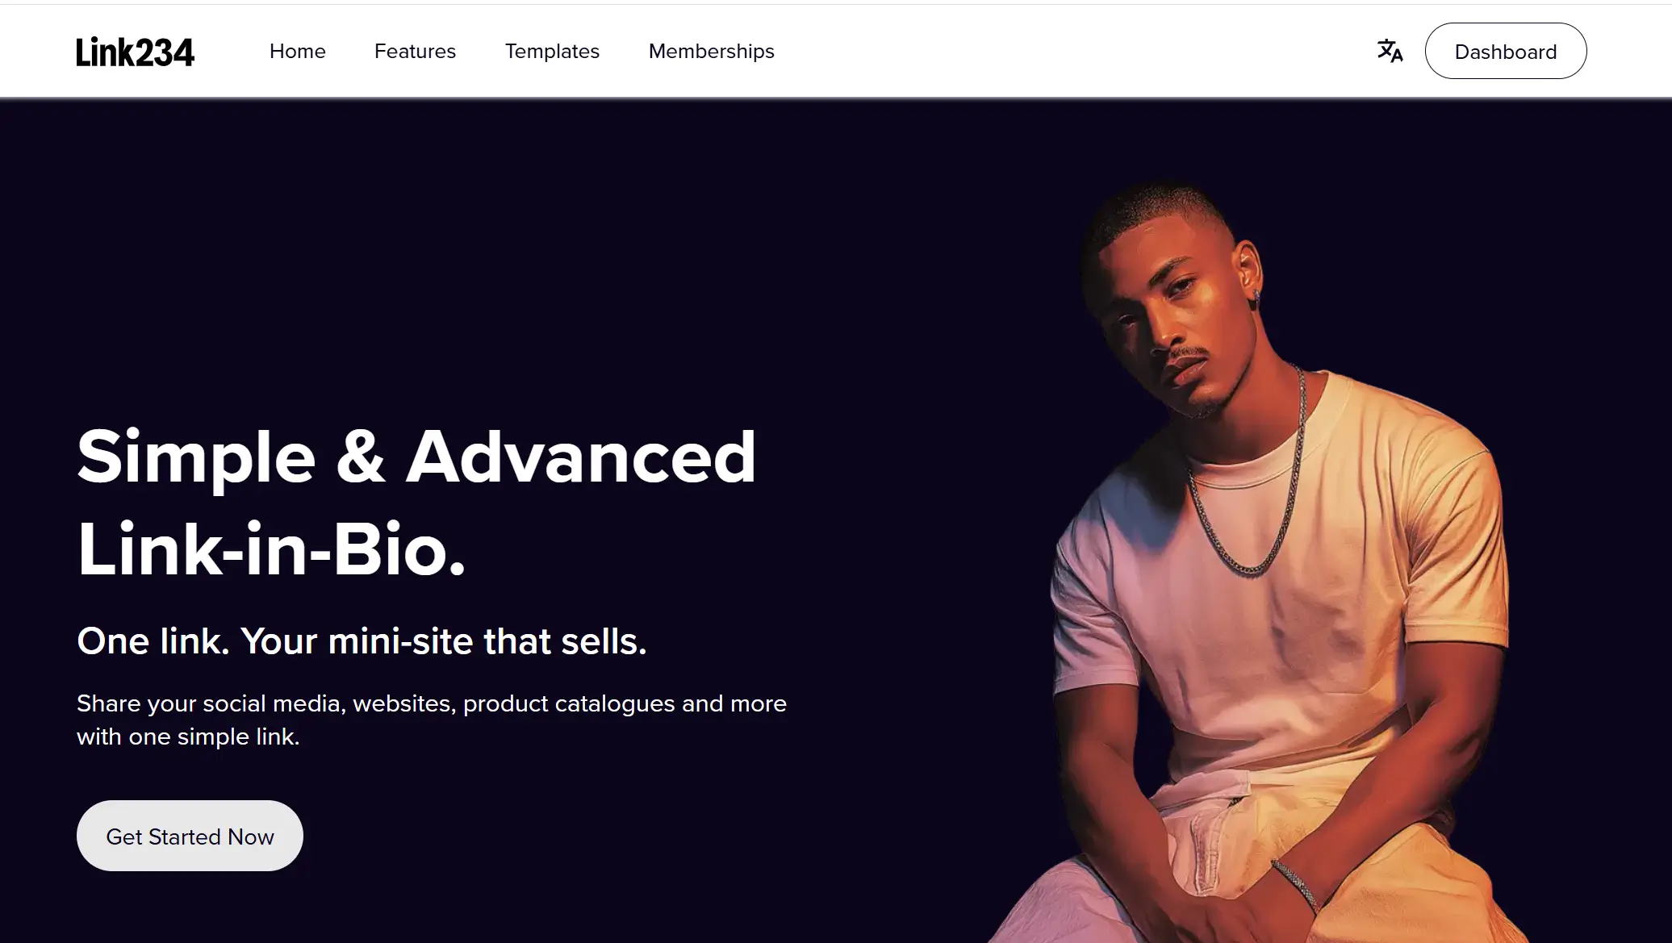Click the "Share your social media" description text
Screen dimensions: 1672x943
431,703
